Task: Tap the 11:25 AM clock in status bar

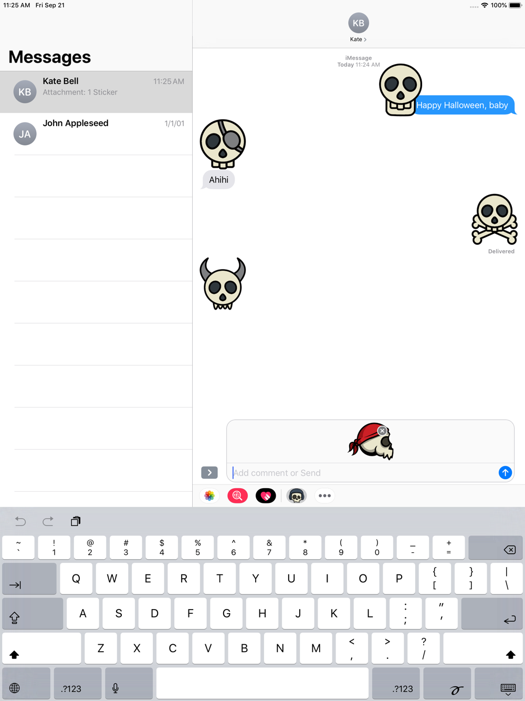Action: [17, 5]
